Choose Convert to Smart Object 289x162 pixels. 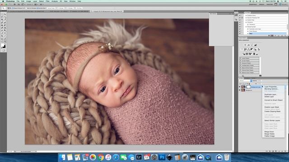click(x=273, y=100)
